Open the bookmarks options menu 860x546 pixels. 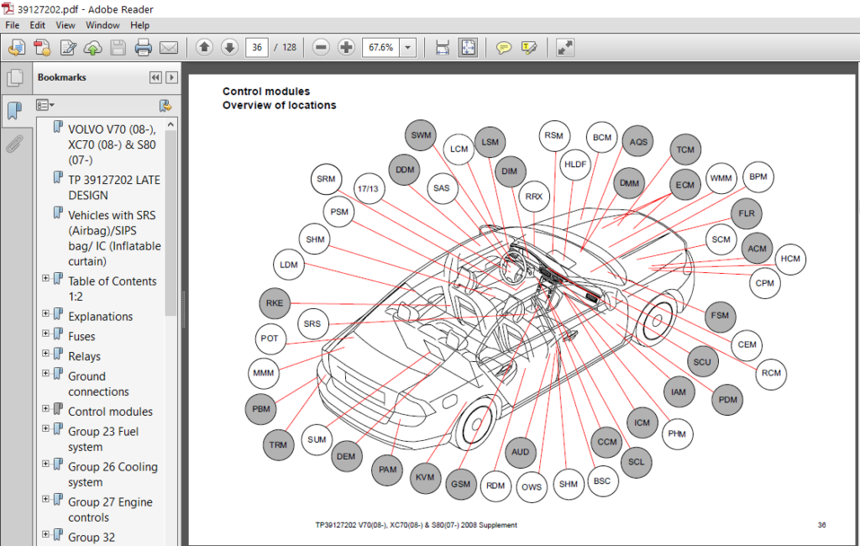(x=45, y=105)
